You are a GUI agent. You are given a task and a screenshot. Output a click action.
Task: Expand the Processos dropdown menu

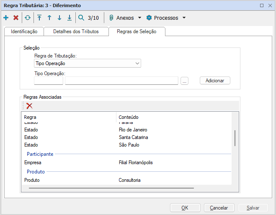coord(184,18)
